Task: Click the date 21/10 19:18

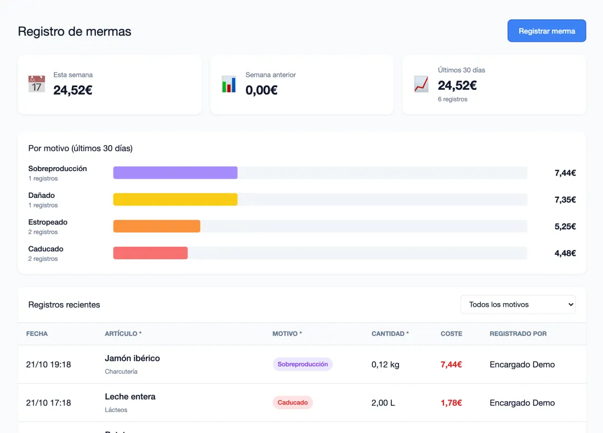Action: point(48,364)
